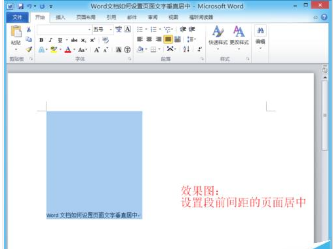Click the Format Painter brush icon

[x=29, y=49]
